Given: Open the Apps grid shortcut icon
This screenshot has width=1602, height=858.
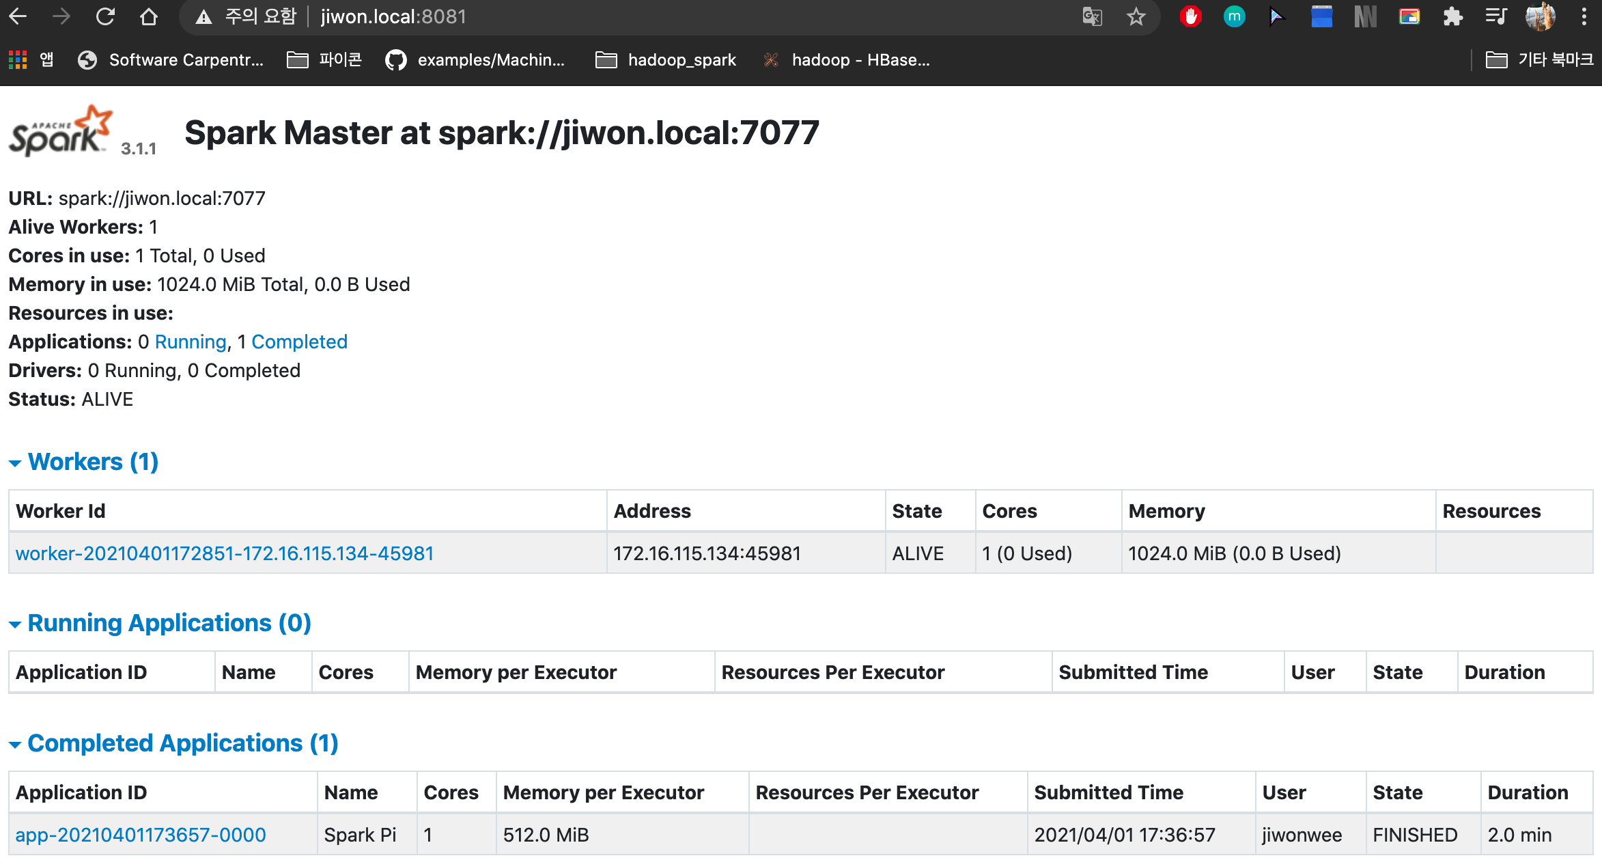Looking at the screenshot, I should tap(18, 60).
